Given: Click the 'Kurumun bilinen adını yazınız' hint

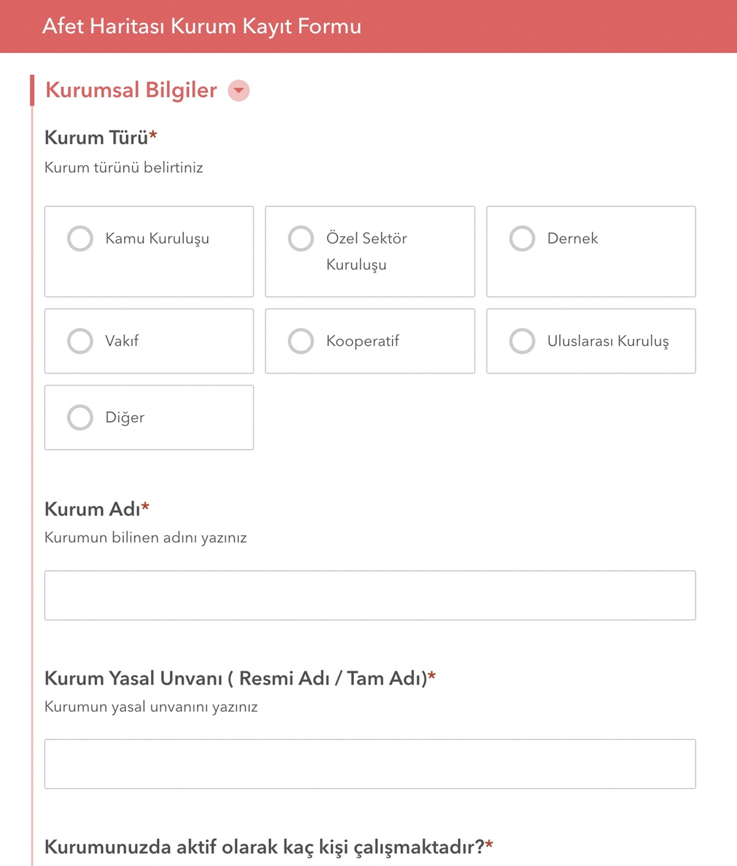Looking at the screenshot, I should [x=146, y=538].
